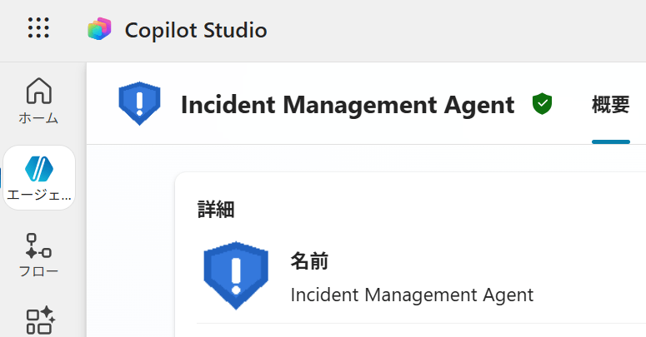Click the 詳細 section heading
Image resolution: width=646 pixels, height=337 pixels.
[216, 209]
